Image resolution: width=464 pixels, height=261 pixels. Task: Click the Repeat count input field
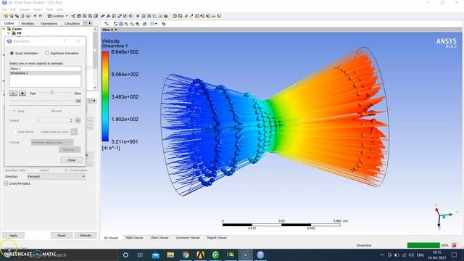coord(53,120)
